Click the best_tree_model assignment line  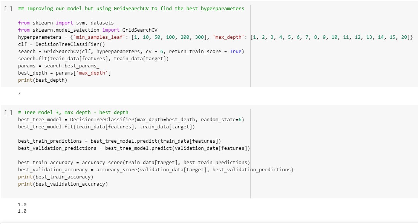pyautogui.click(x=131, y=120)
